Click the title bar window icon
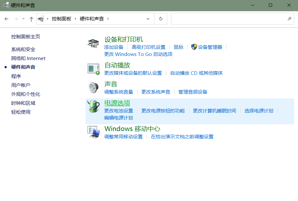298x201 pixels. pyautogui.click(x=6, y=5)
